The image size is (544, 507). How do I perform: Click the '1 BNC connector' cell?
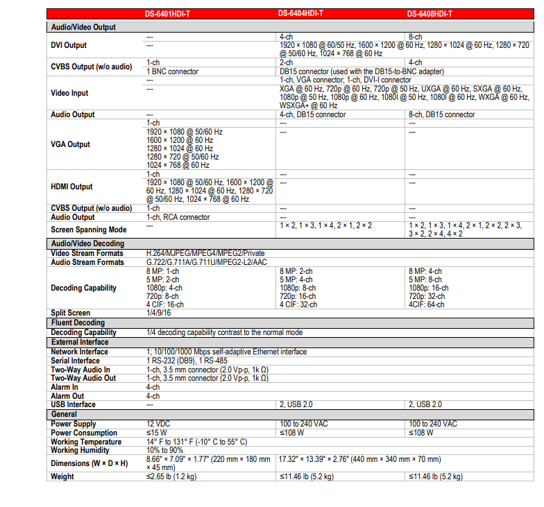(x=172, y=71)
